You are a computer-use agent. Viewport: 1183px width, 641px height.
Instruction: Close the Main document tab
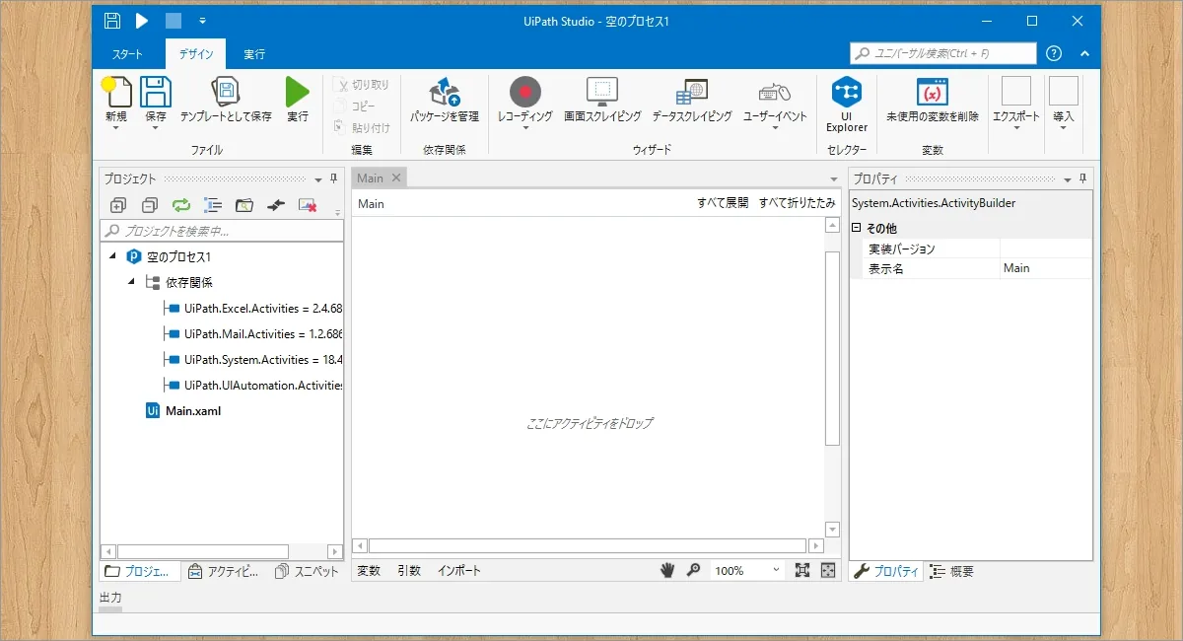click(x=396, y=178)
